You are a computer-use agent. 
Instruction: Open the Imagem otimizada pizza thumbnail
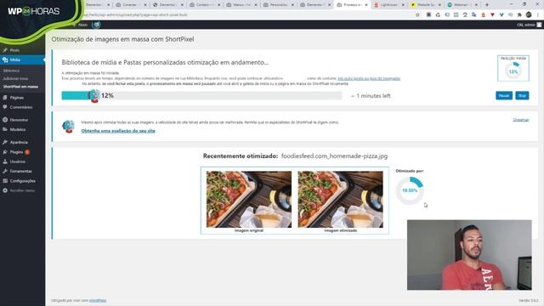(x=340, y=199)
